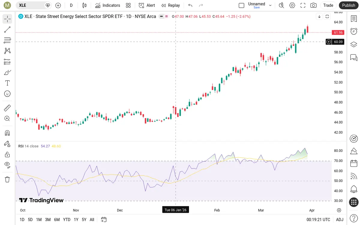Add symbol to compare with plus button

(58, 5)
